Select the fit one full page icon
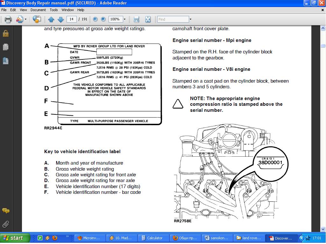 click(148, 19)
